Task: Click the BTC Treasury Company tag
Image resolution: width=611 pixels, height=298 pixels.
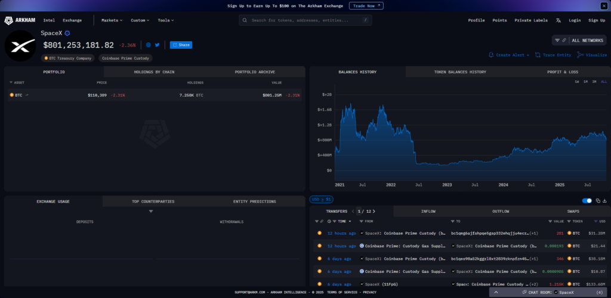Action: point(68,58)
